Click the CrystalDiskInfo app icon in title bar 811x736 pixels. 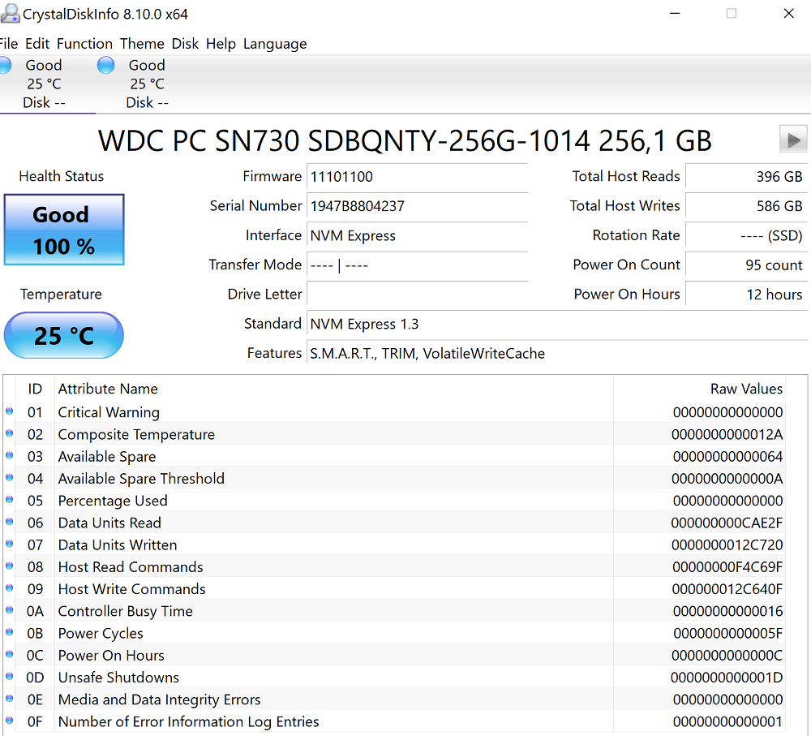[x=10, y=13]
